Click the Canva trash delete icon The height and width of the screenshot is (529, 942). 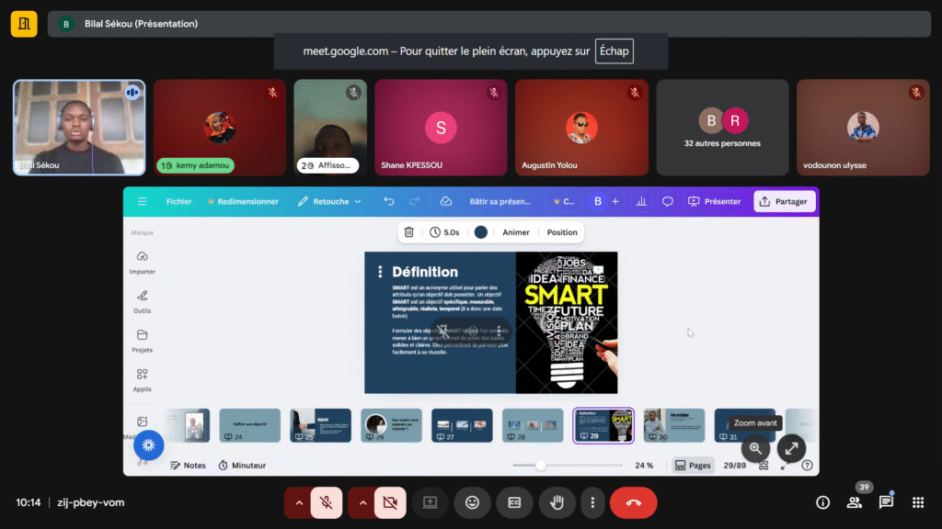click(409, 232)
